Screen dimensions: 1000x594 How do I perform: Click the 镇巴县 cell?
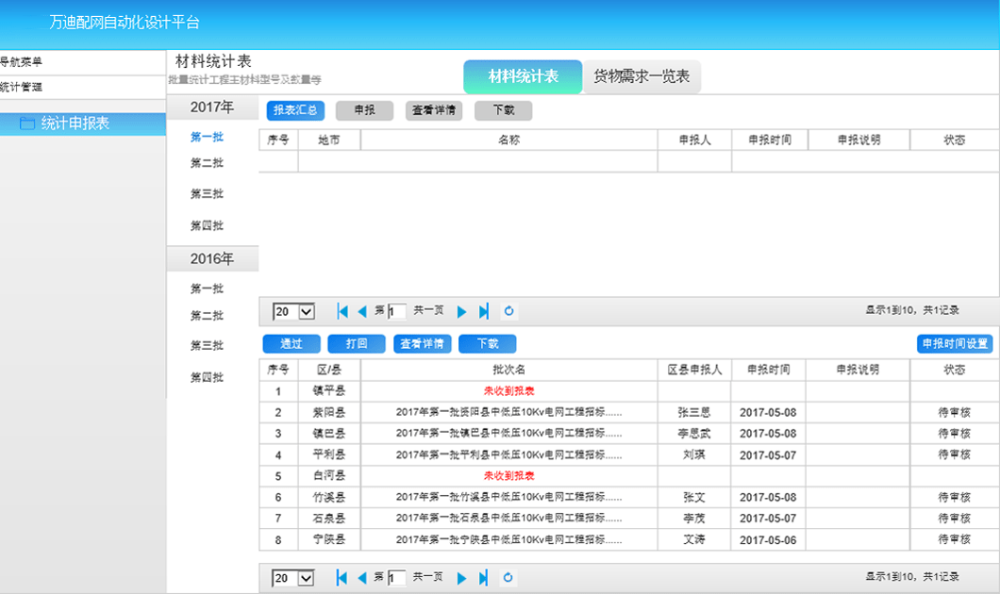point(329,434)
